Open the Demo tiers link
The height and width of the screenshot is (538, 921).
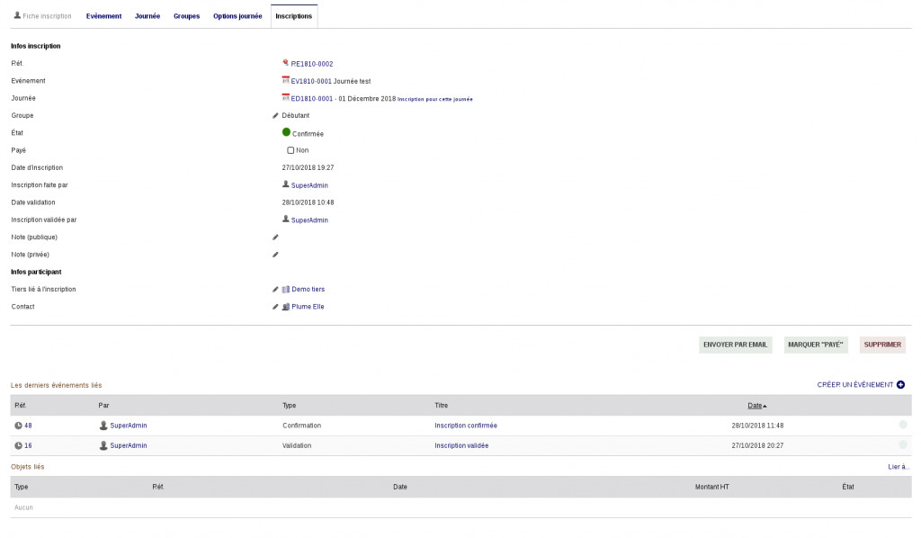(308, 290)
